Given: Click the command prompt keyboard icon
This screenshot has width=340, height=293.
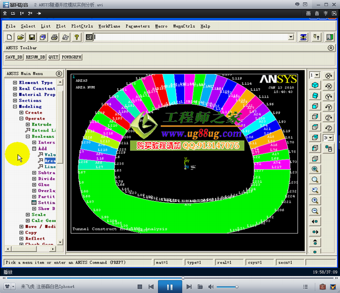Looking at the screenshot, I should tap(89, 37).
